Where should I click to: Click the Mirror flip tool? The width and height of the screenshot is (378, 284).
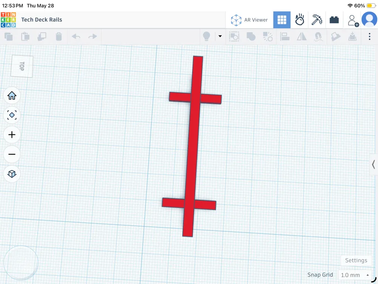[302, 36]
